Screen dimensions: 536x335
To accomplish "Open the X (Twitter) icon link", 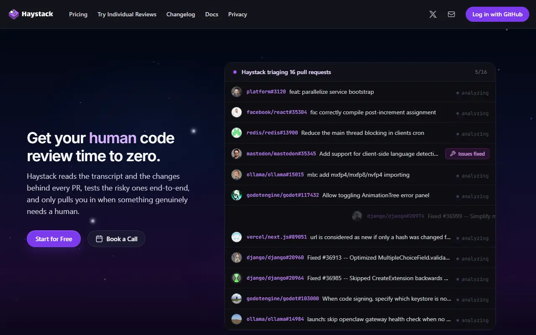I will click(433, 14).
